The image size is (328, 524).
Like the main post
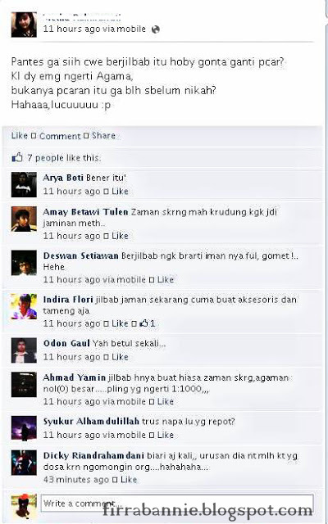pos(20,135)
